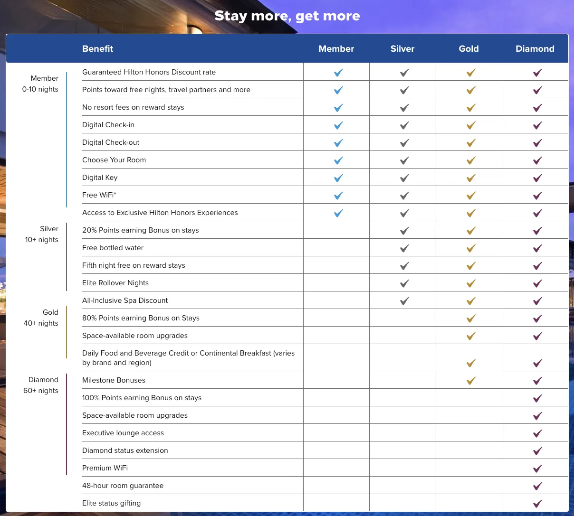Click the Gold checkmark for 80% Points earning Bonus
The image size is (574, 516).
pos(471,319)
